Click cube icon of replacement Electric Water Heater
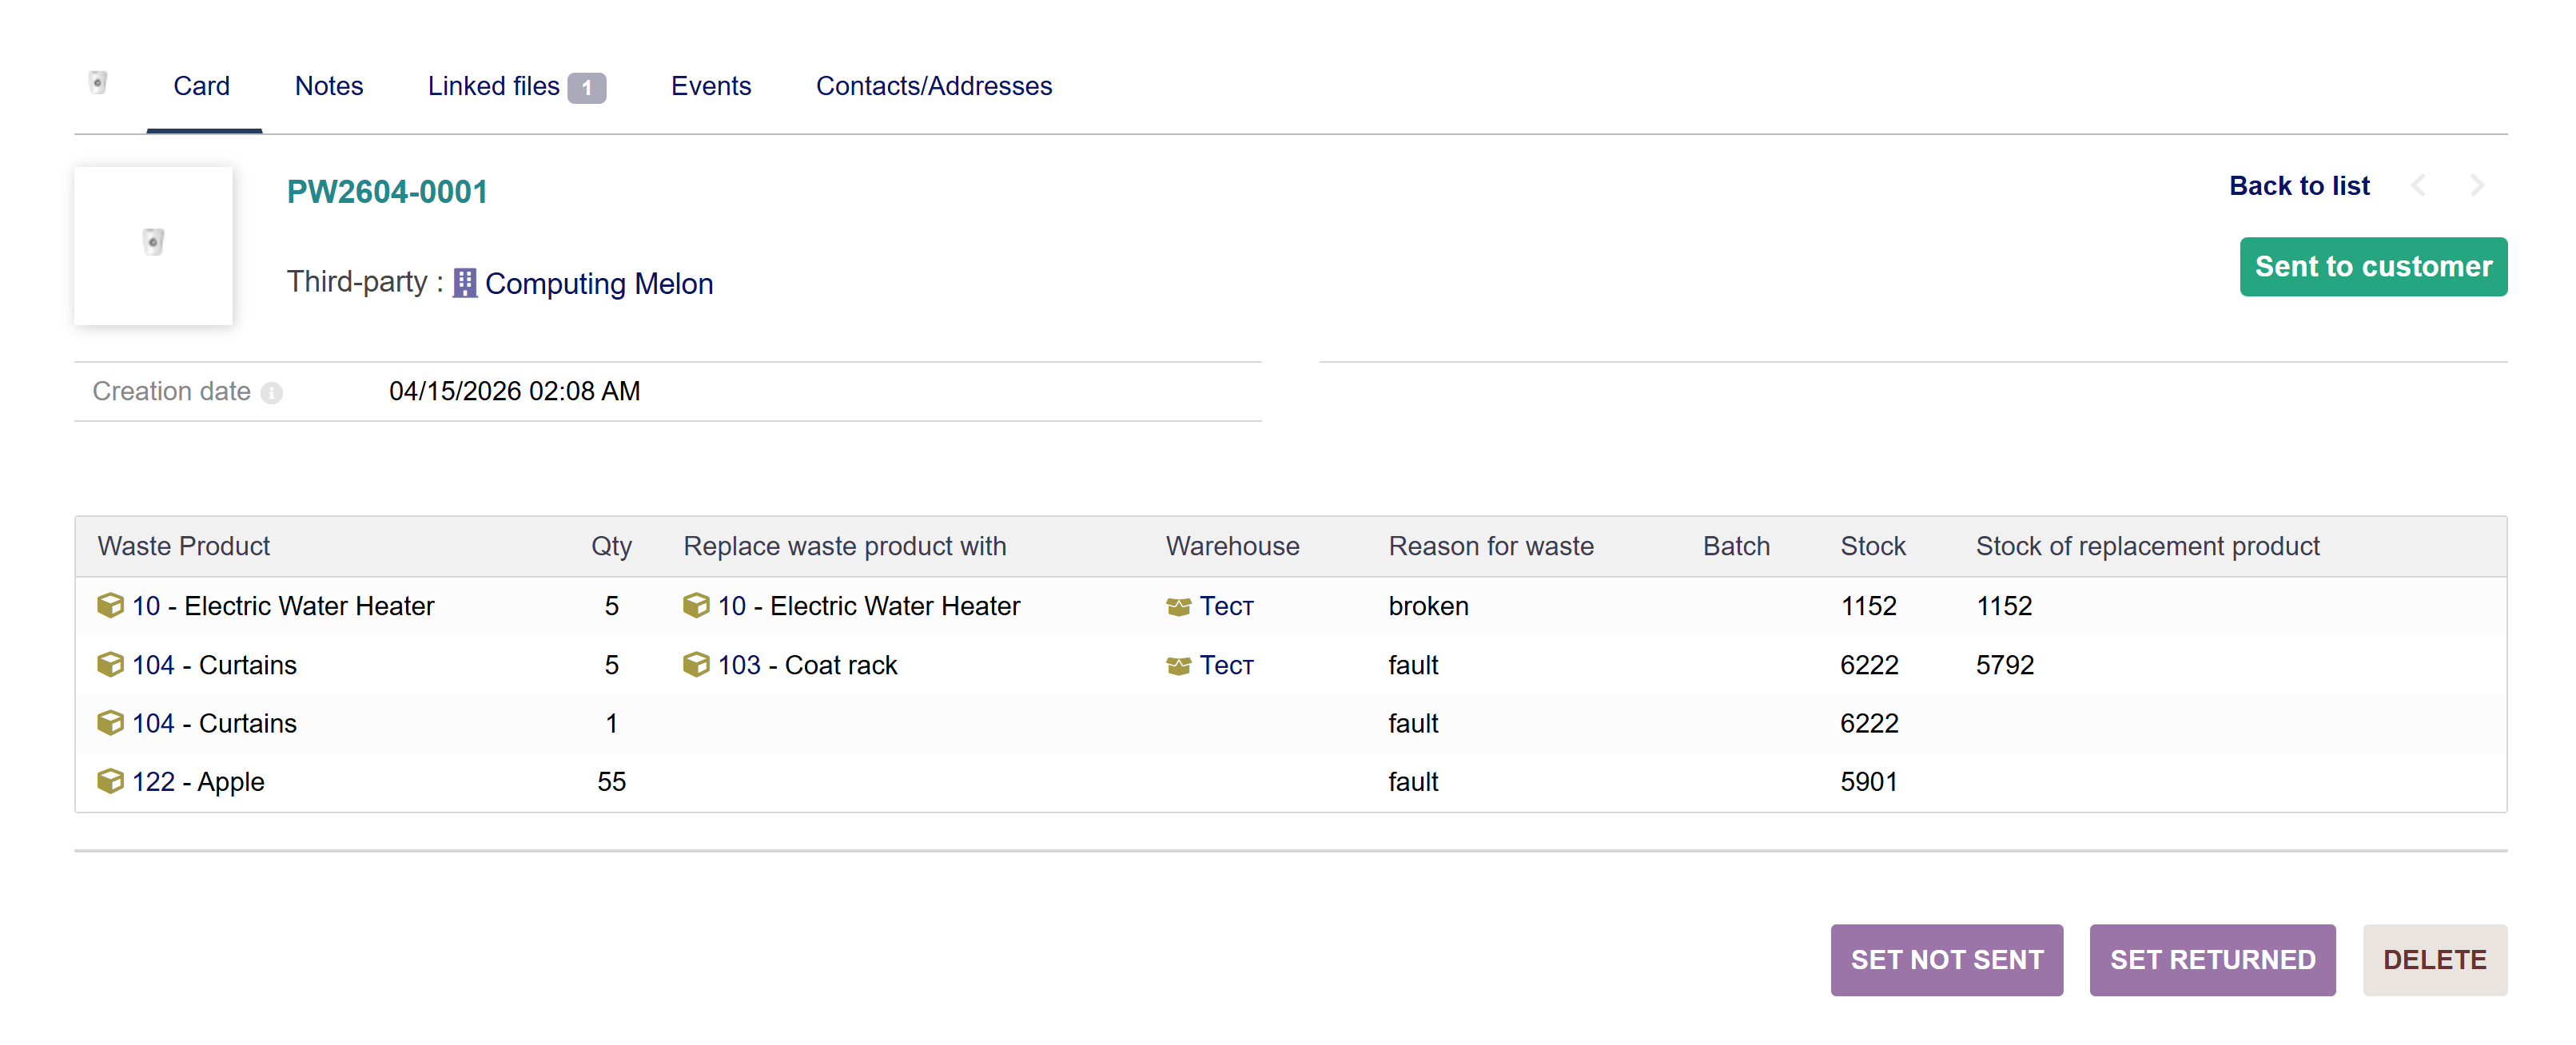This screenshot has height=1045, width=2576. [x=696, y=606]
